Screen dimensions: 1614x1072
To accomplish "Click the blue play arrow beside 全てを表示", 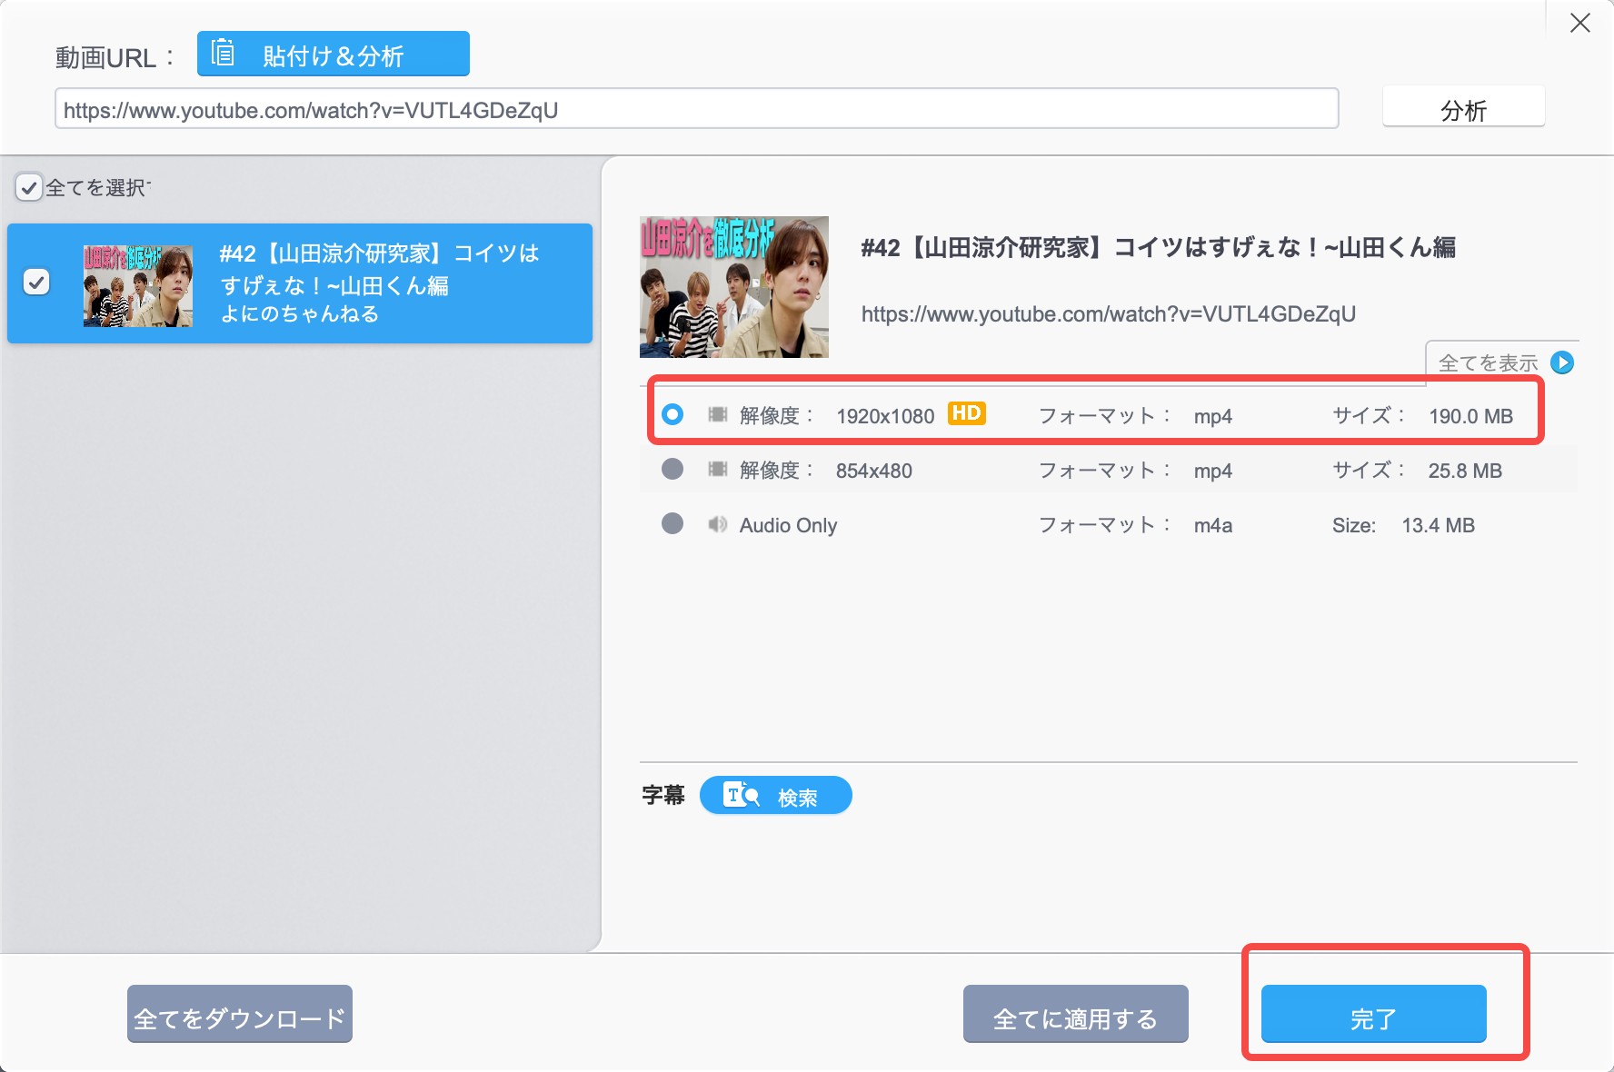I will click(x=1562, y=362).
